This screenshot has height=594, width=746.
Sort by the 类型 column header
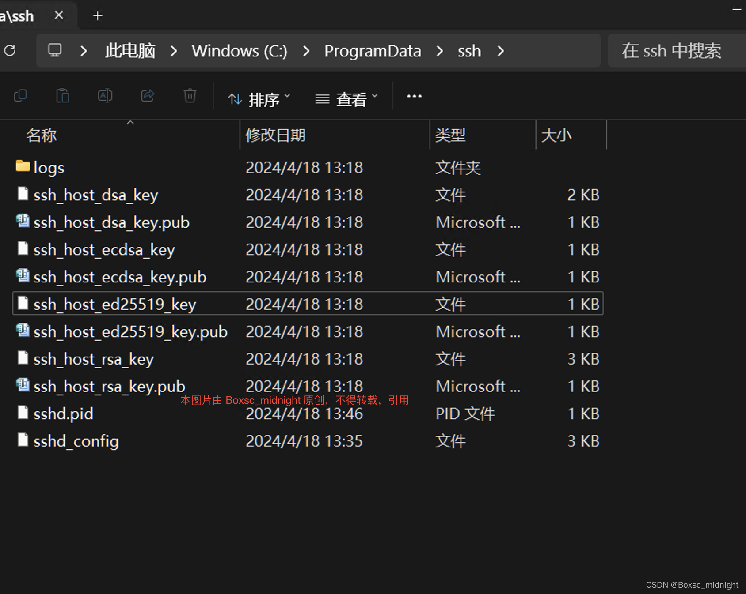pyautogui.click(x=450, y=135)
